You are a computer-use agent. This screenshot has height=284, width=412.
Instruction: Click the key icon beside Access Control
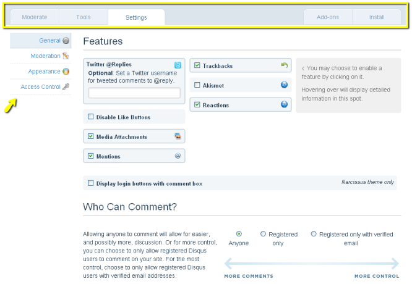click(66, 87)
